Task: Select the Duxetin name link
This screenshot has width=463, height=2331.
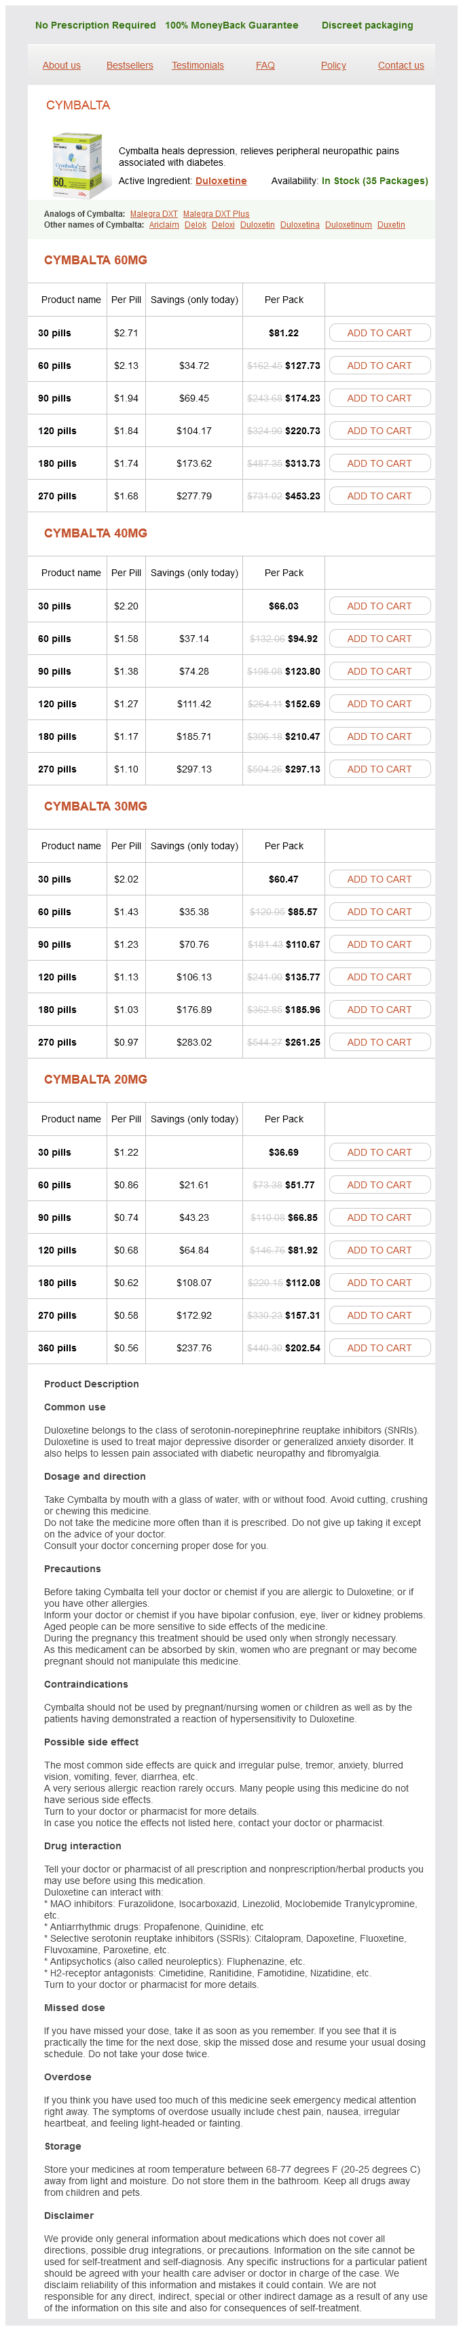Action: [x=390, y=226]
